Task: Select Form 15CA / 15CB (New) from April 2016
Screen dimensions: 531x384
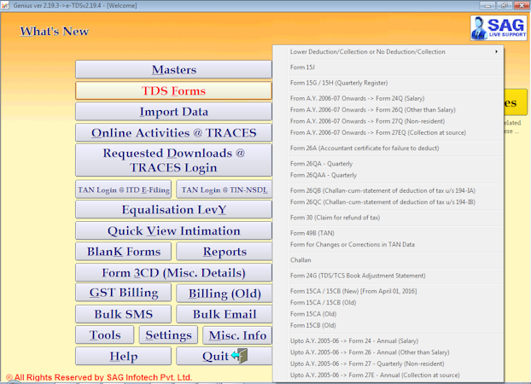Action: point(388,291)
